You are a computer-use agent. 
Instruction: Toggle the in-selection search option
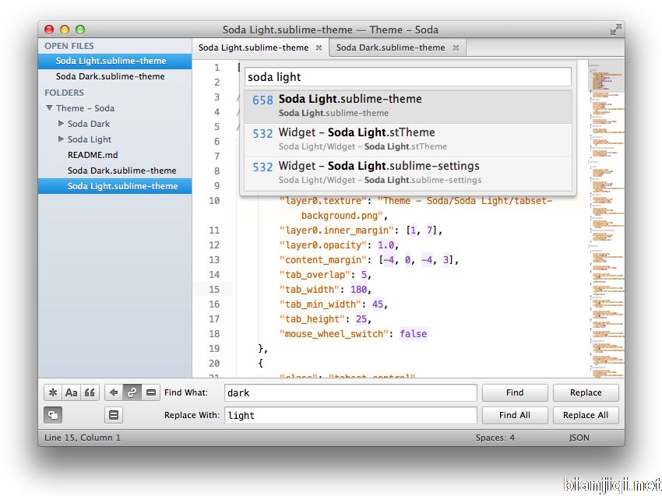coord(151,392)
